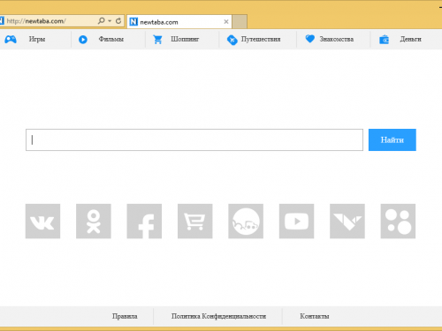The height and width of the screenshot is (331, 442).
Task: Open the Фильмы category
Action: point(111,39)
